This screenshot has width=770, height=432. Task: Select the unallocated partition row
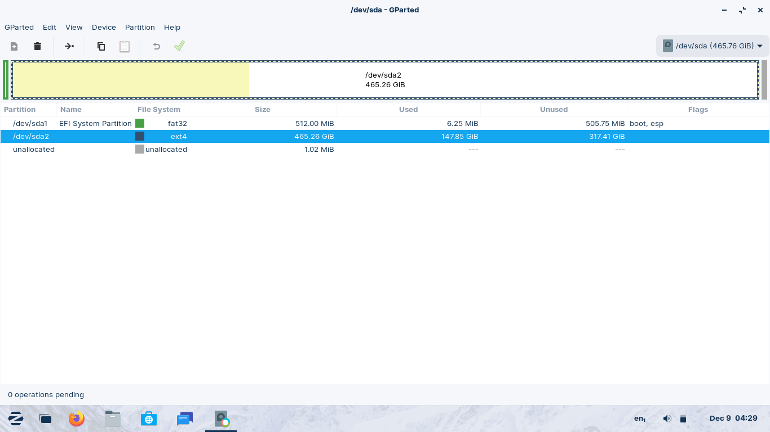385,149
